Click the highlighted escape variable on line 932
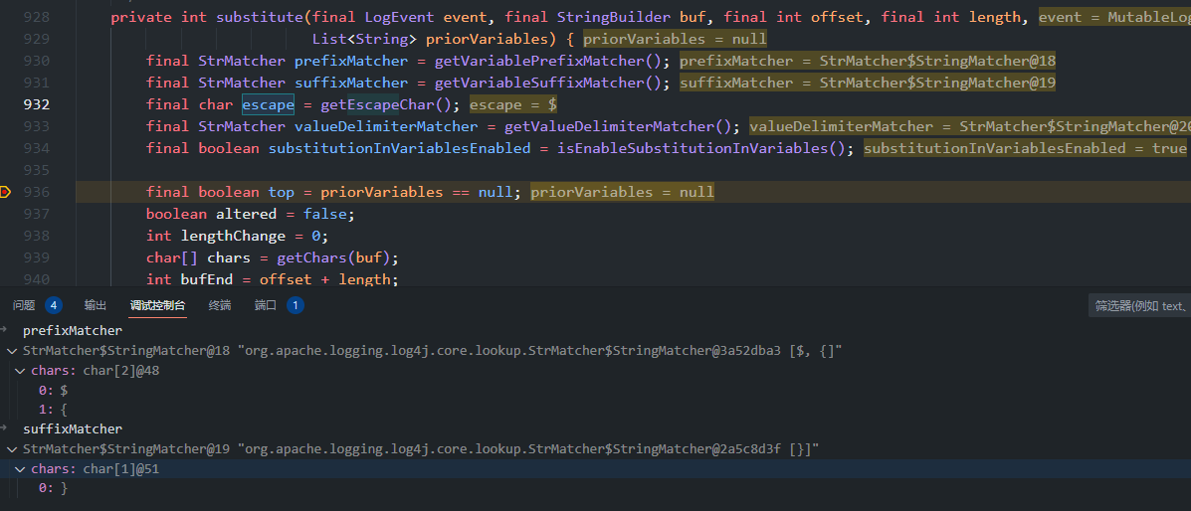Viewport: 1191px width, 511px height. tap(267, 104)
